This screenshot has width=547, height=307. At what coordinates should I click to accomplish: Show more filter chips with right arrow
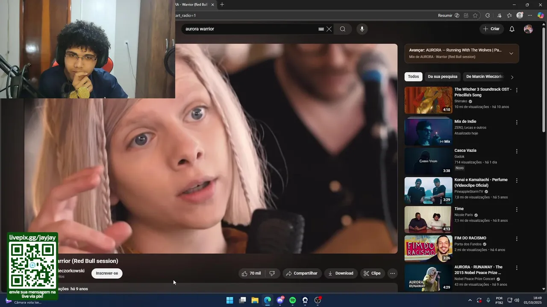[x=512, y=77]
